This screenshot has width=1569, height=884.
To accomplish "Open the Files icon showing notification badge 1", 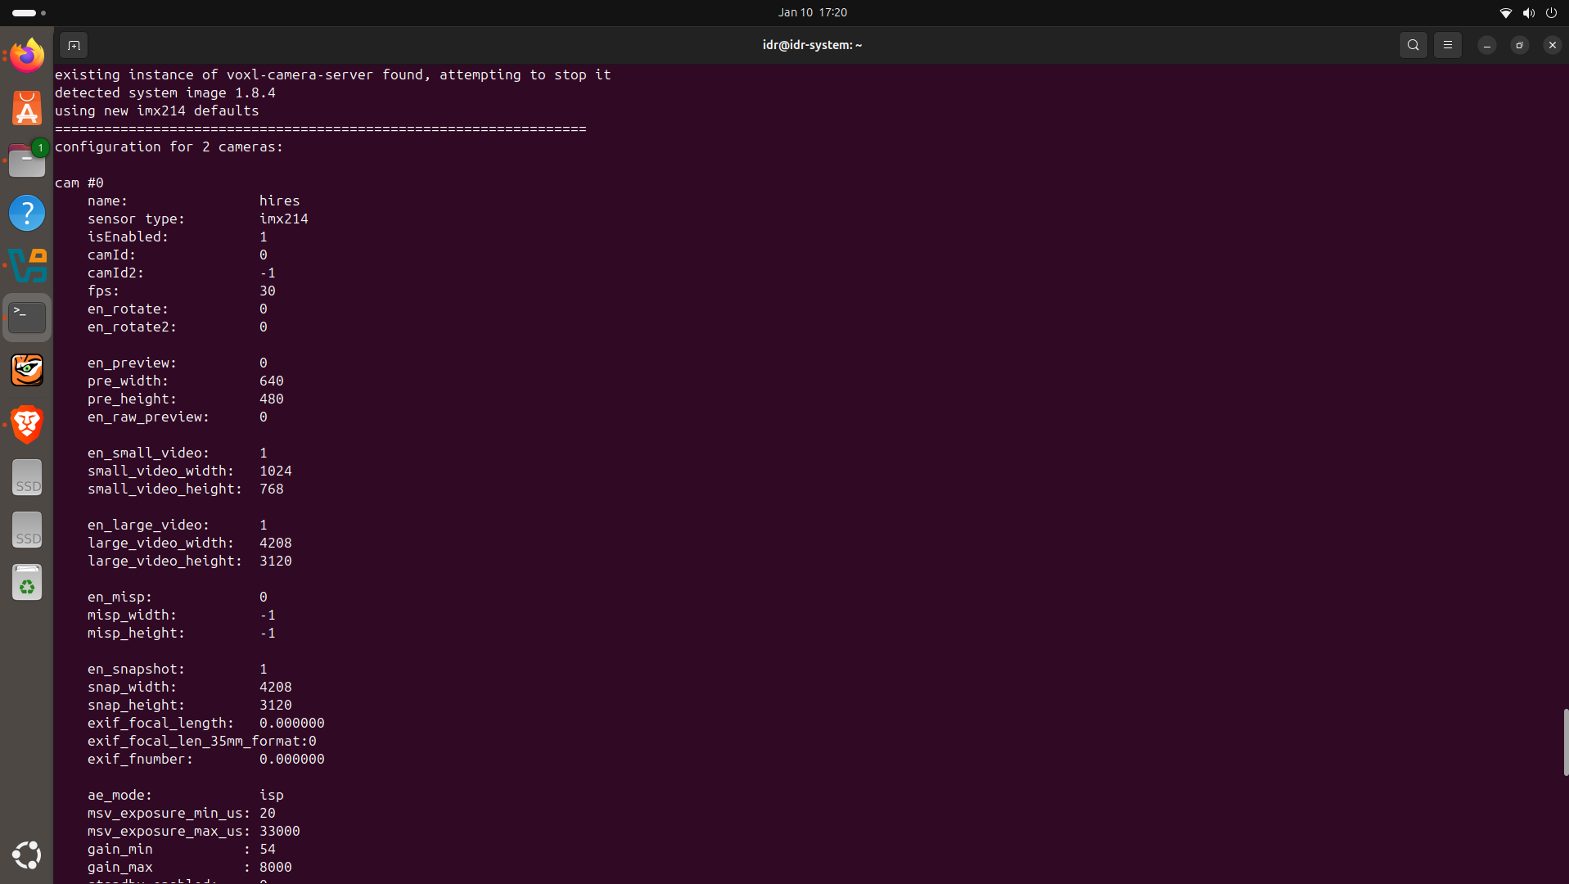I will (26, 160).
